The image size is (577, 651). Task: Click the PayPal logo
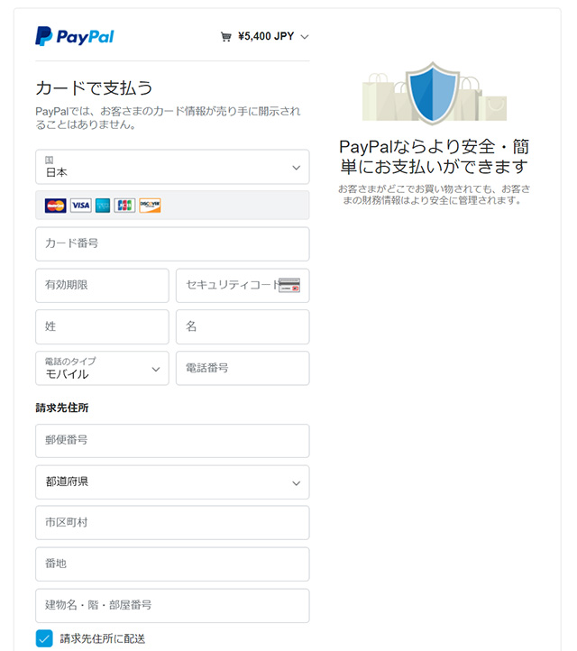75,37
